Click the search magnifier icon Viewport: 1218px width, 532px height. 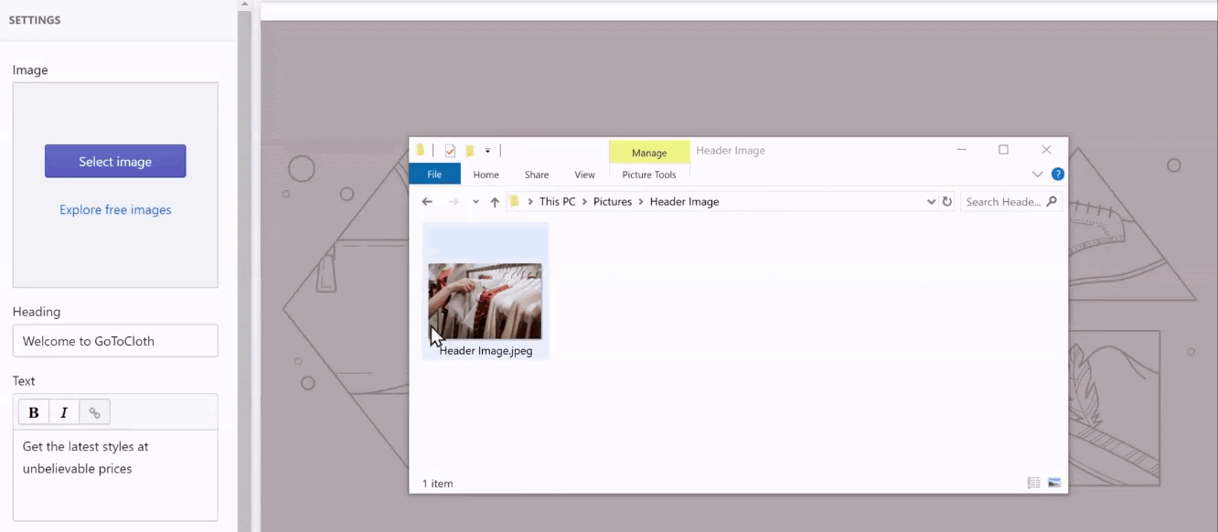[x=1052, y=202]
